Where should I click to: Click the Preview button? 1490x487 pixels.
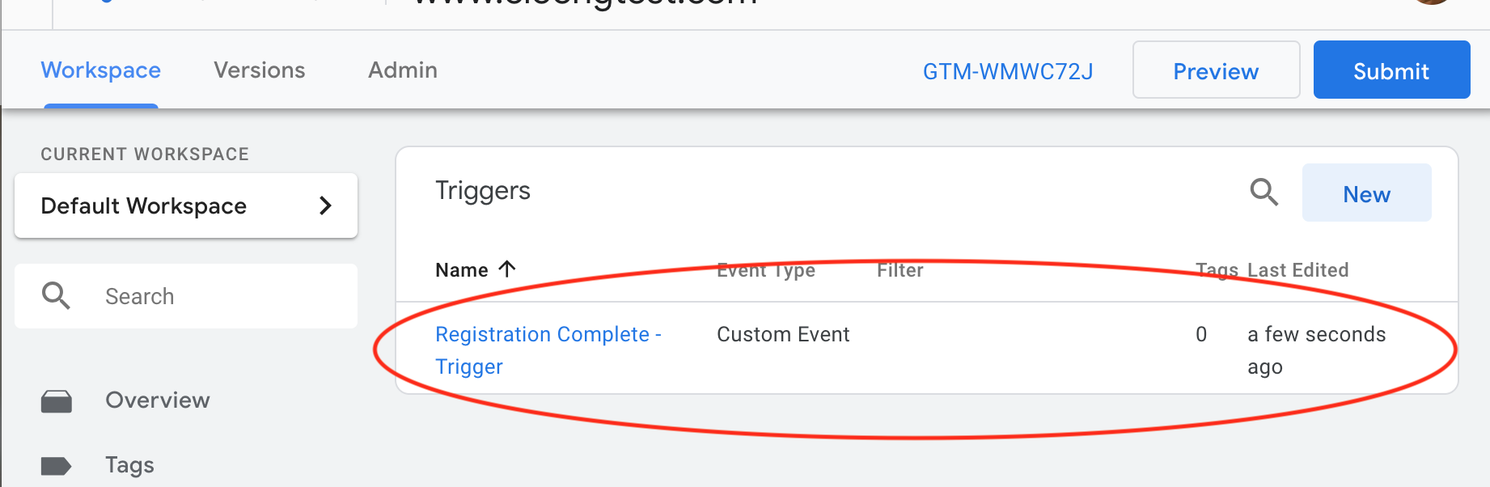click(x=1217, y=70)
